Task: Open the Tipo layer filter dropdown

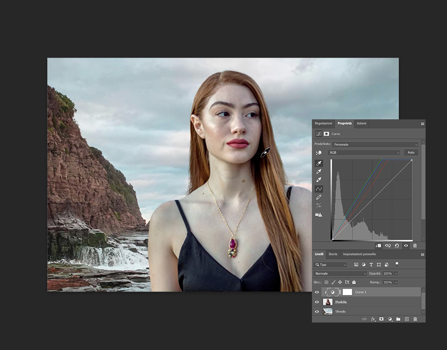Action: [x=330, y=264]
